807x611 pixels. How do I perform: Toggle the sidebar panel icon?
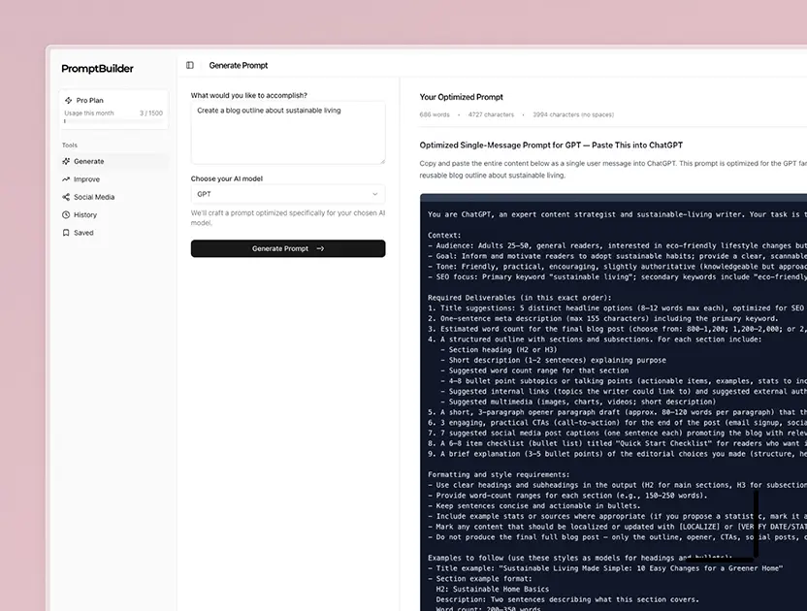[x=190, y=65]
